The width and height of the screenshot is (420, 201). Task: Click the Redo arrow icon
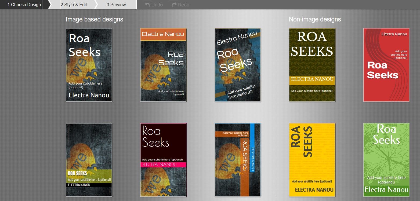pos(174,5)
